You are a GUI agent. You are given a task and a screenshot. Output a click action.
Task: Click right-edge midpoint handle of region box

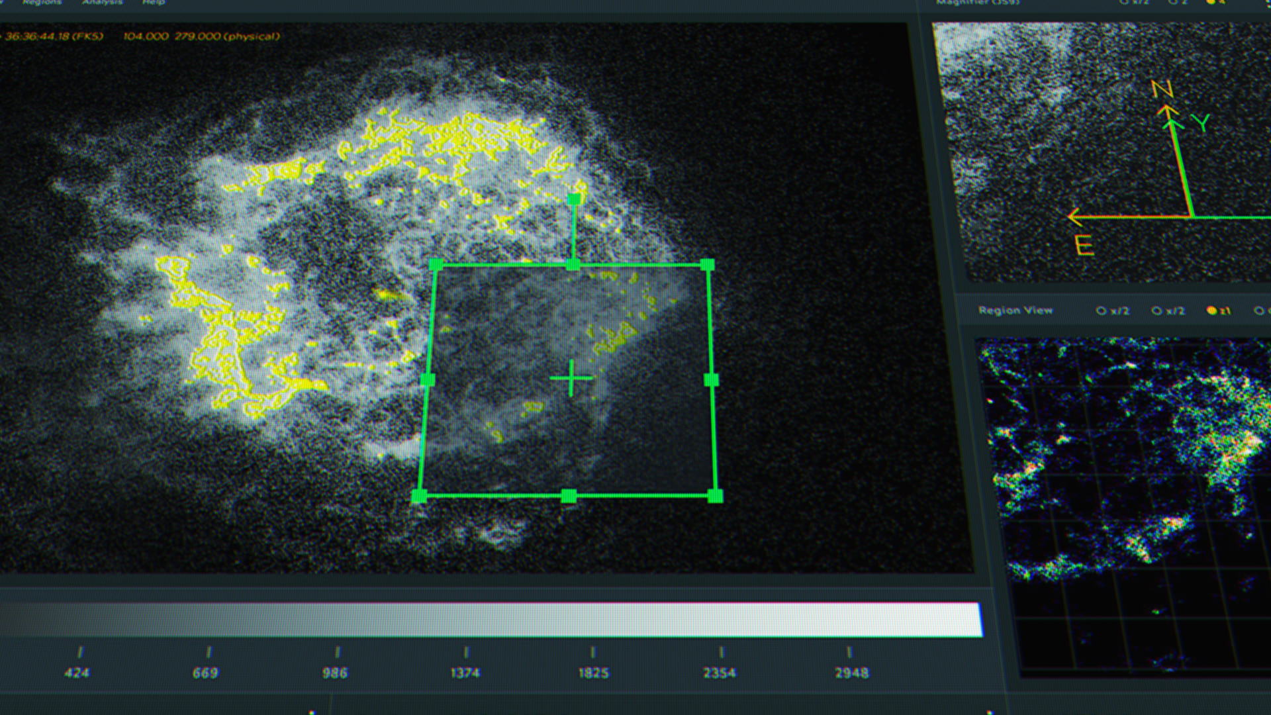(711, 379)
